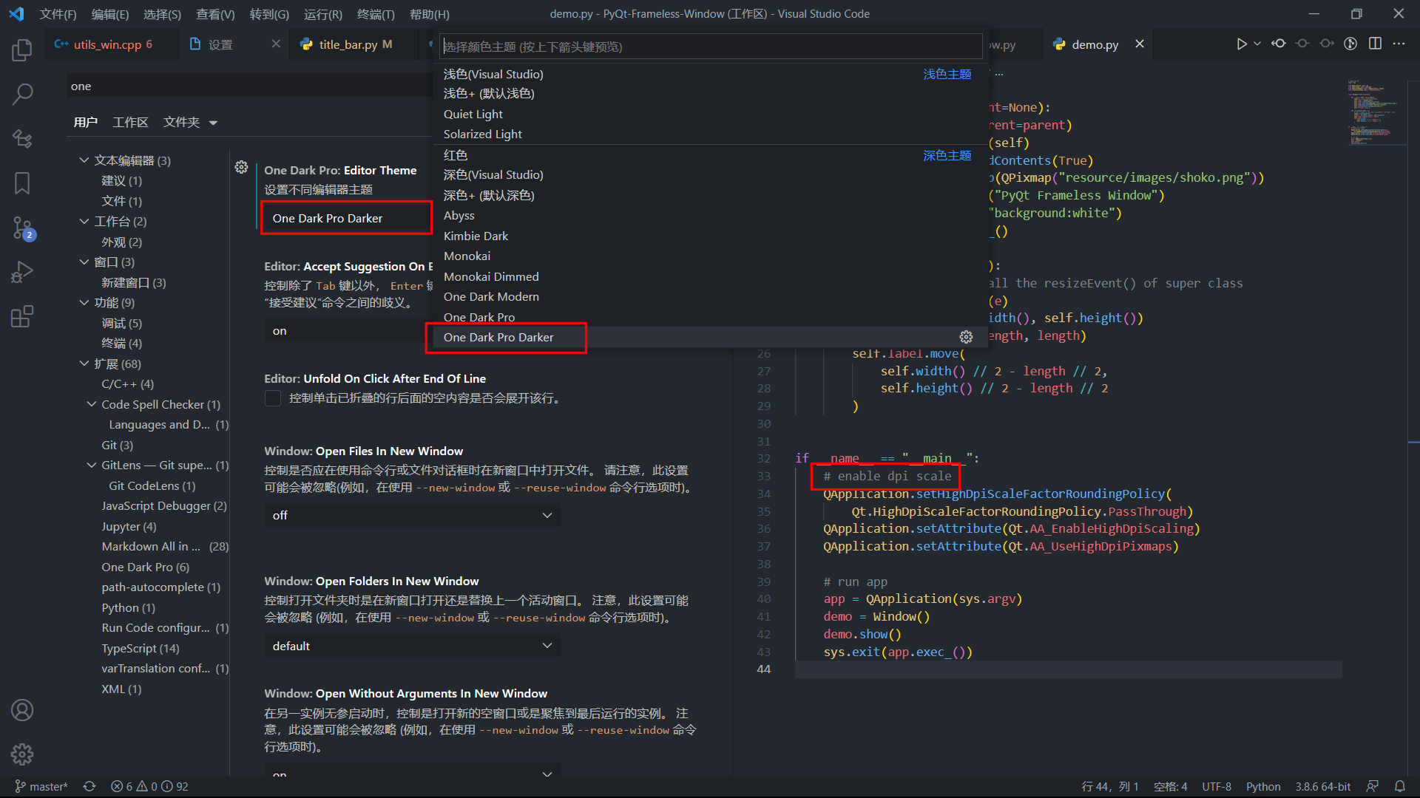The height and width of the screenshot is (798, 1420).
Task: Open the Open Folders In New Window dropdown
Action: (x=412, y=646)
